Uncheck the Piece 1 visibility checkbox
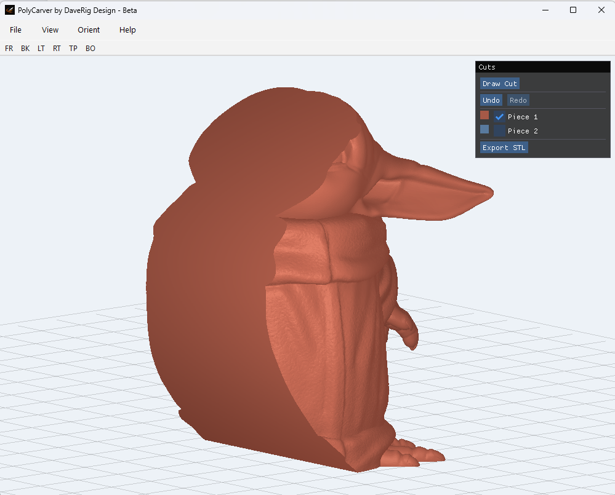The height and width of the screenshot is (495, 615). point(499,116)
